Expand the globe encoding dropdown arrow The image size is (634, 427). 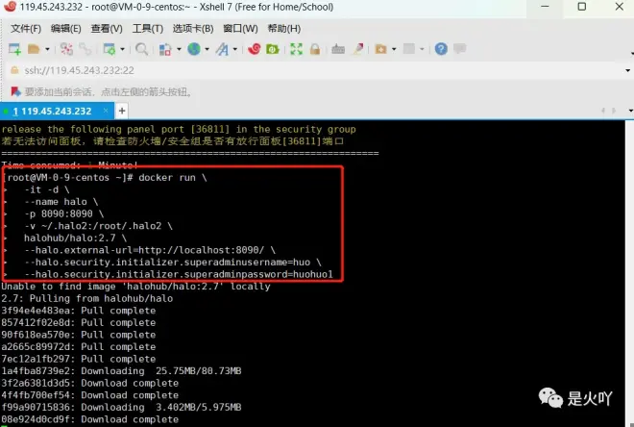(x=207, y=49)
